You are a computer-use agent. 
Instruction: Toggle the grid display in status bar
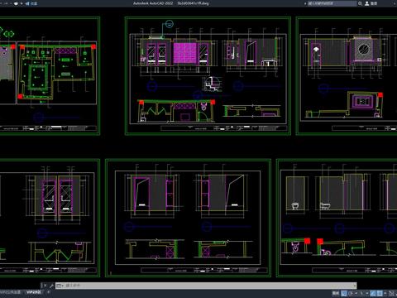pos(344,293)
